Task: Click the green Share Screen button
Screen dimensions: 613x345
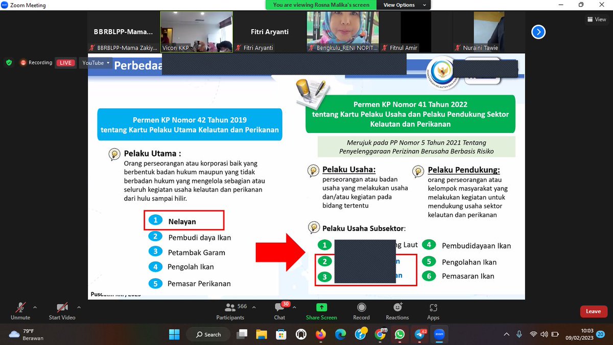Action: (321, 311)
